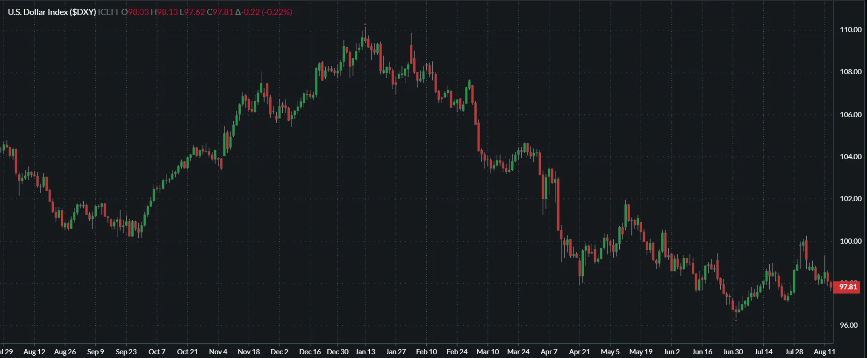867x358 pixels.
Task: Select the Dec 2 date on time axis
Action: pos(279,352)
